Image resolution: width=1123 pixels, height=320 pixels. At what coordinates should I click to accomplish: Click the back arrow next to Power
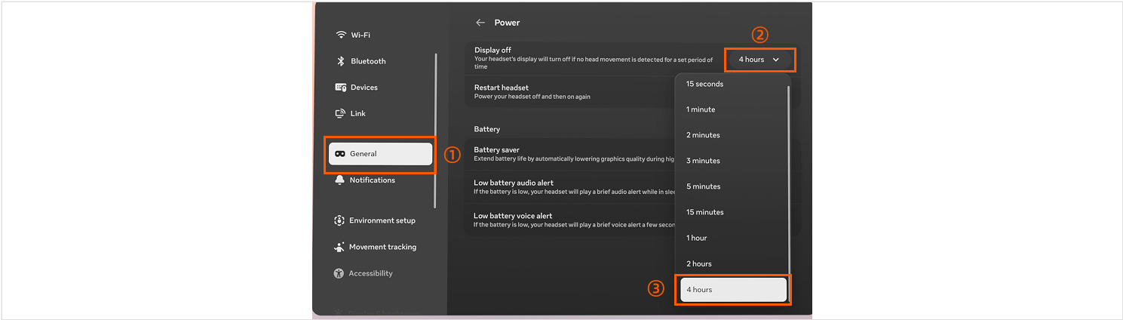(480, 23)
